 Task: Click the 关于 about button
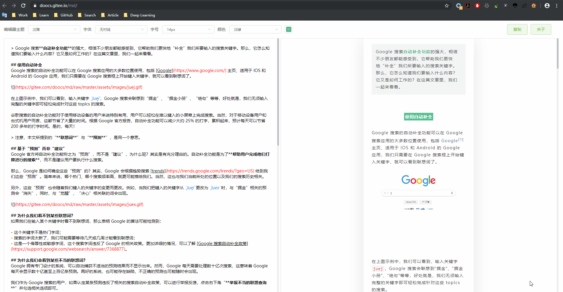click(x=541, y=29)
